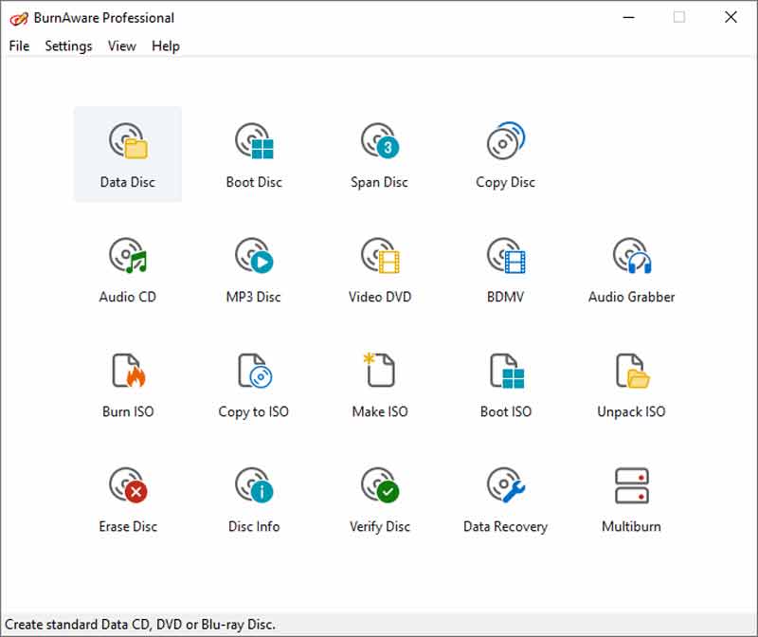
Task: Select the Video DVD icon
Action: 379,258
